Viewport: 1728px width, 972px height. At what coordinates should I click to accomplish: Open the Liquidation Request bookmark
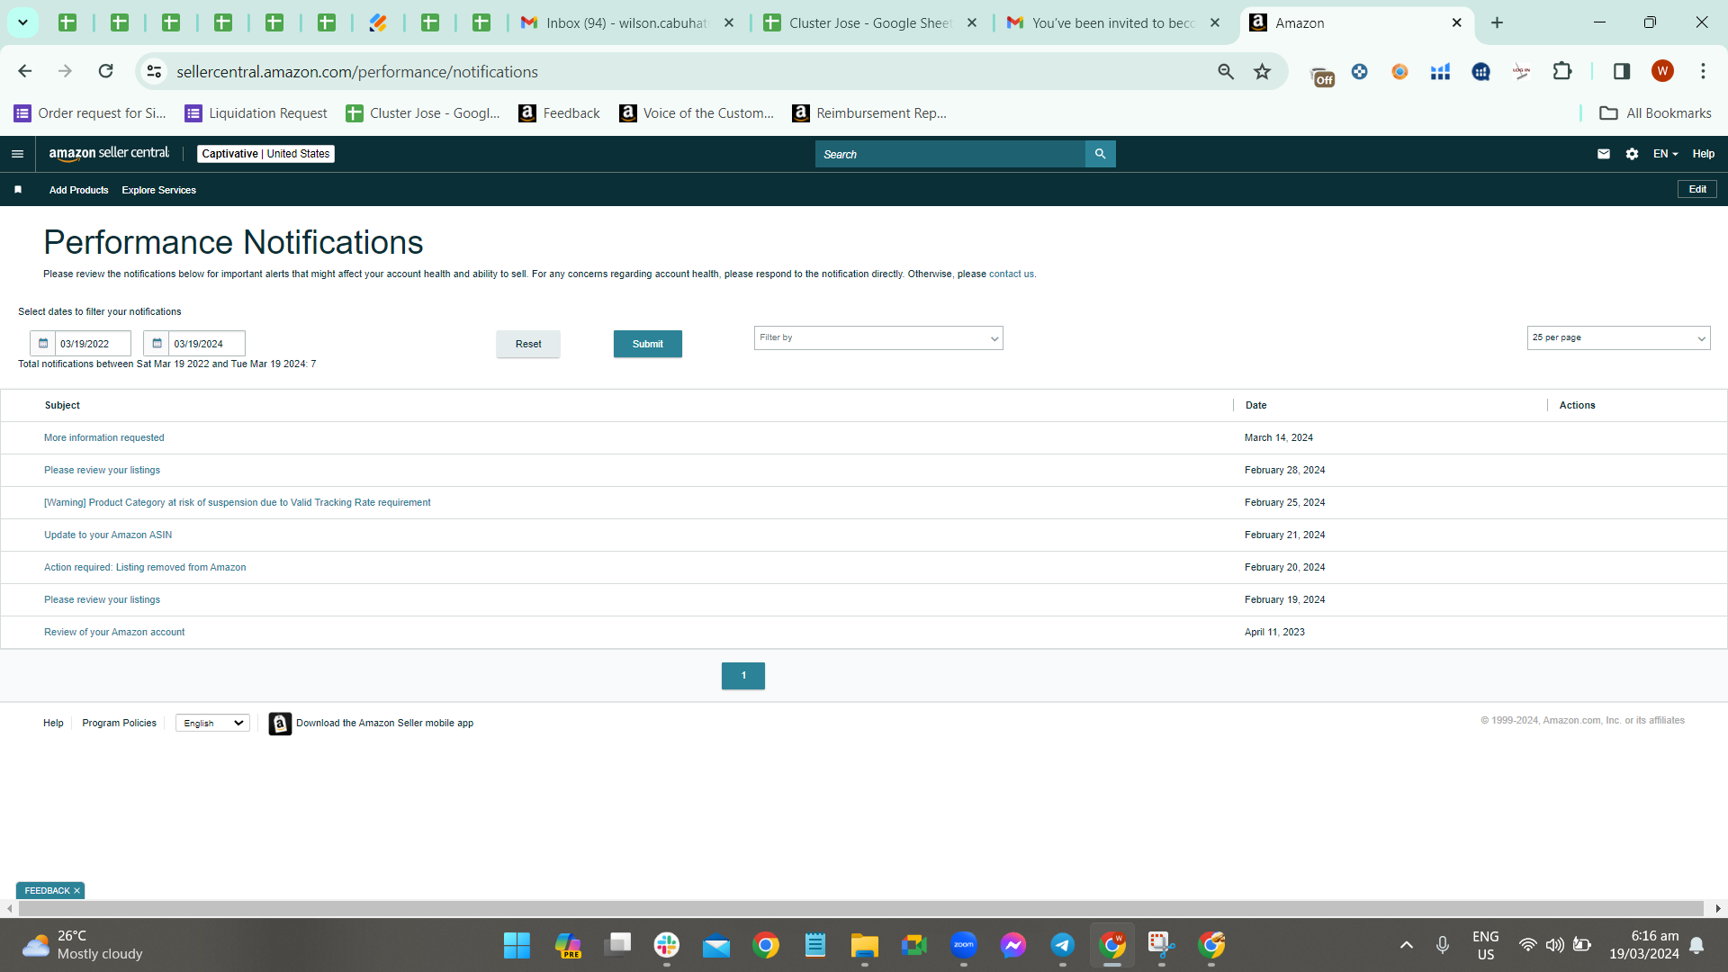[256, 113]
